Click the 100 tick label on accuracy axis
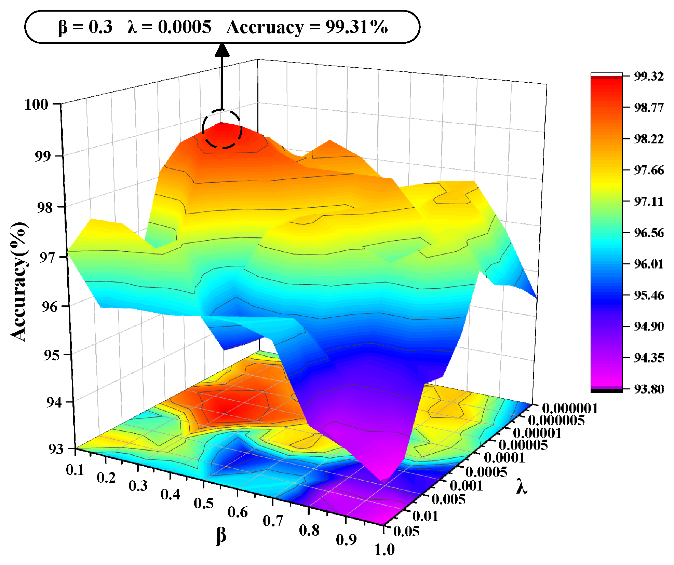The image size is (674, 565). click(x=36, y=105)
